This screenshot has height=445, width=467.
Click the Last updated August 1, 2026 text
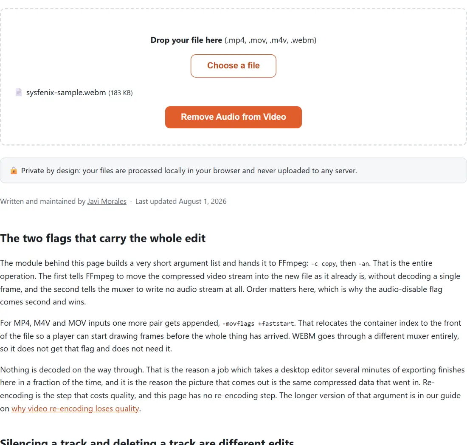[x=181, y=201]
